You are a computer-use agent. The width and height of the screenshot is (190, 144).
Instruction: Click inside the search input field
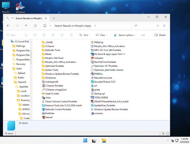click(145, 26)
